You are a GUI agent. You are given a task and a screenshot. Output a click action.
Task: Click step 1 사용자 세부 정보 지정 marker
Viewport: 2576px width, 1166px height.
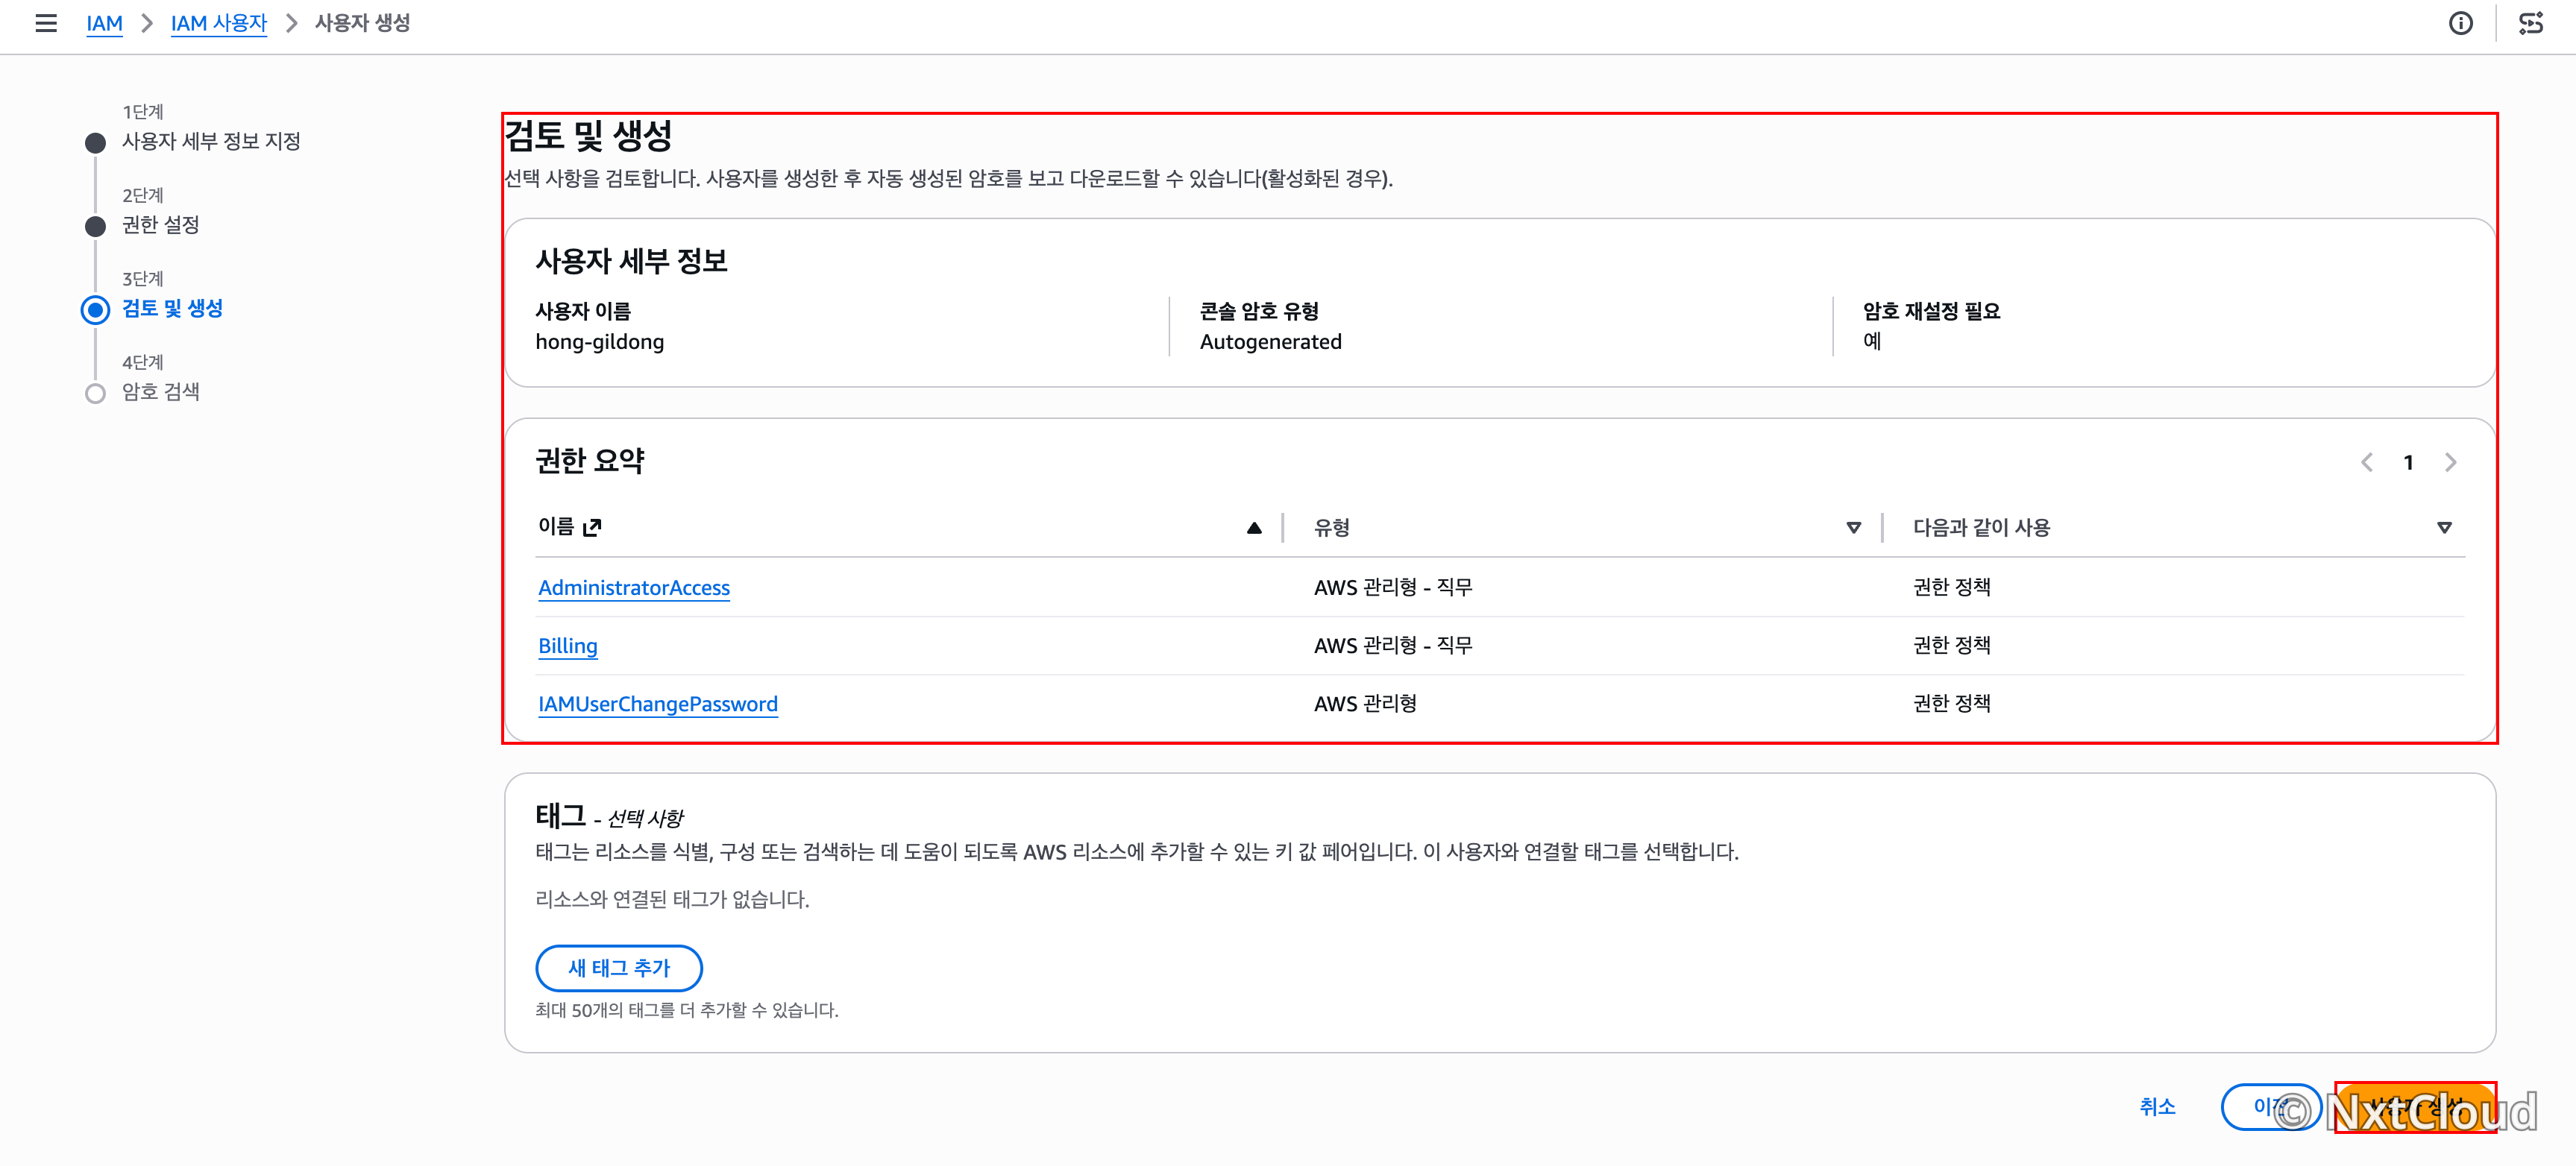pyautogui.click(x=95, y=143)
